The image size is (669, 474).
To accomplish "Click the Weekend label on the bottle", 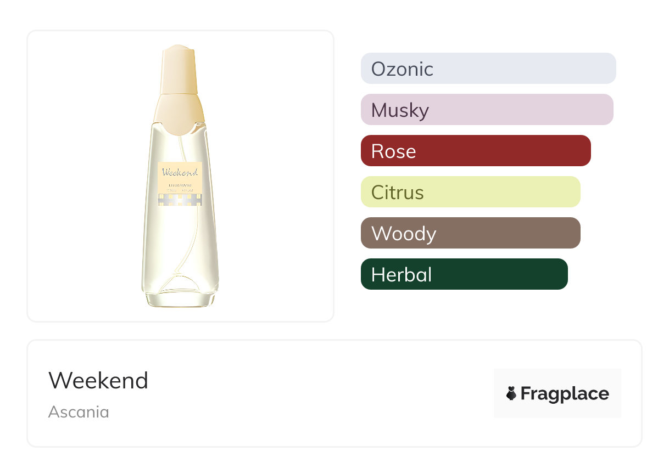I will pyautogui.click(x=180, y=172).
